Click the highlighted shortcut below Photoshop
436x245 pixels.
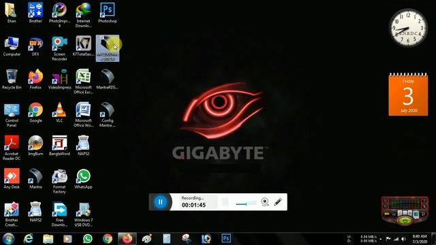108,48
